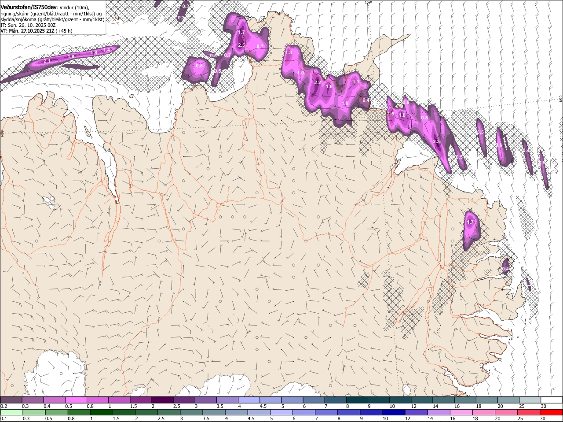Pick the red swatch right of 30, bottom legend
The width and height of the screenshot is (563, 422).
(x=552, y=412)
